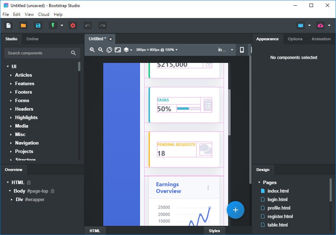This screenshot has height=235, width=336.
Task: Click the green lightning Preview icon
Action: click(x=53, y=25)
